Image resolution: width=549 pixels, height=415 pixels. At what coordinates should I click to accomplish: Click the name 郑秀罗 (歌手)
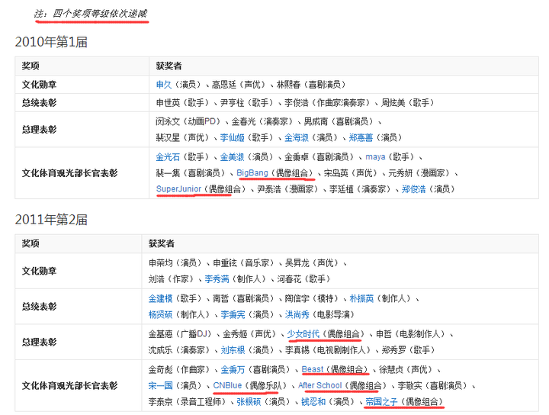(x=408, y=350)
